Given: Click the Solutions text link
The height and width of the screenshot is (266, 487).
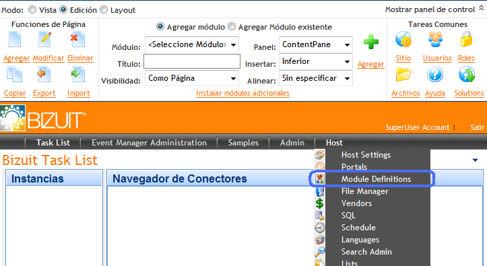Looking at the screenshot, I should pos(469,93).
